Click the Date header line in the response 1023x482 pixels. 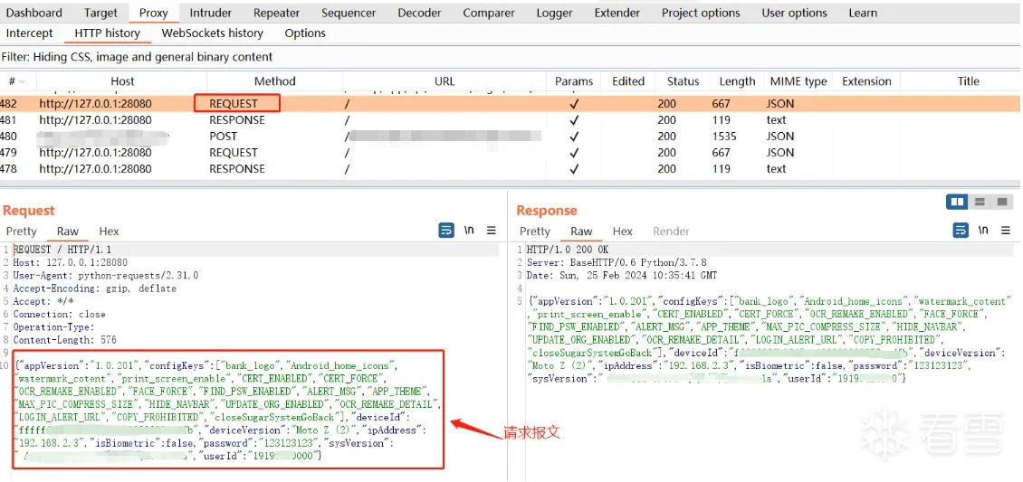pos(622,276)
